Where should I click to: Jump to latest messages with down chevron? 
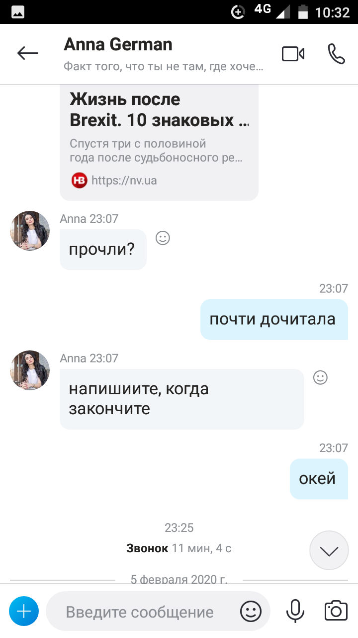tap(329, 551)
